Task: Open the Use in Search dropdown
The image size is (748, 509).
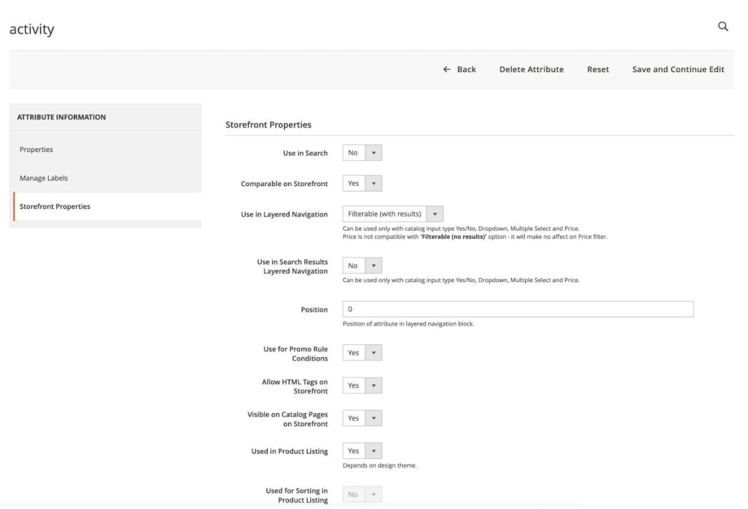Action: [362, 153]
